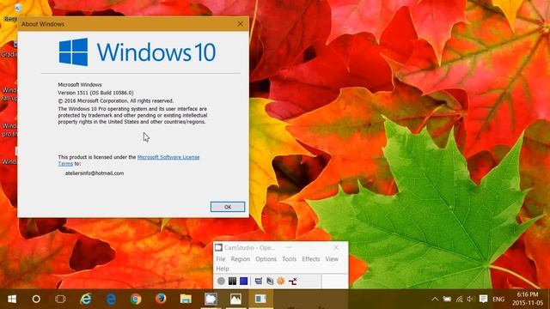Open Task View on the taskbar
The width and height of the screenshot is (550, 309).
point(60,299)
